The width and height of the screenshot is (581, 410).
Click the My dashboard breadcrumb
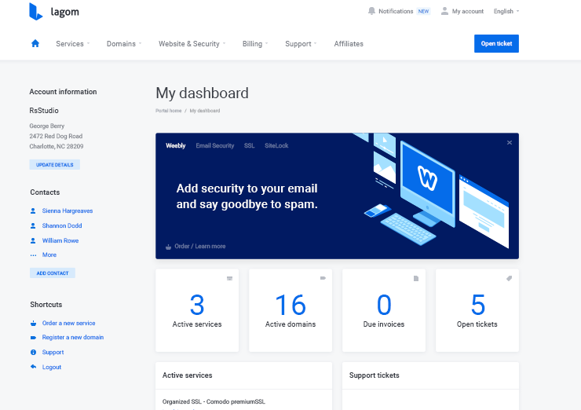(x=205, y=111)
